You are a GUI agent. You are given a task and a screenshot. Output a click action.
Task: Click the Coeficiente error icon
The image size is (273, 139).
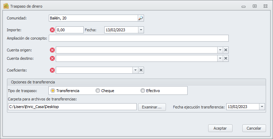click(53, 70)
